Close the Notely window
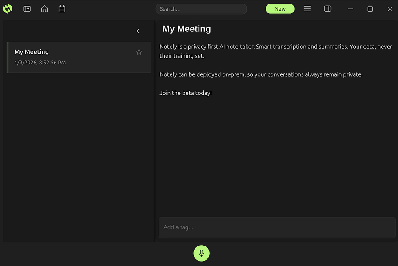The width and height of the screenshot is (398, 266). [x=390, y=9]
